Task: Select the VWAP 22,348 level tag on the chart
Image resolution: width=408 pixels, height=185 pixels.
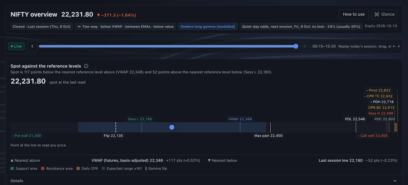Action: coord(240,119)
